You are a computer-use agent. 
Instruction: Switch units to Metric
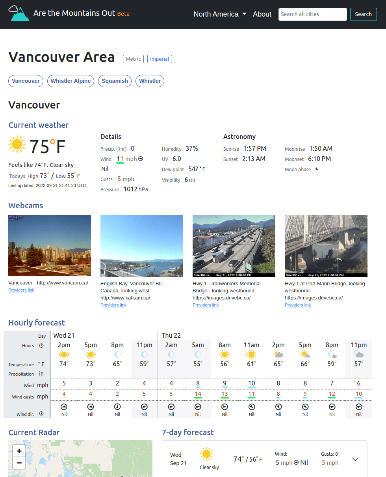133,59
